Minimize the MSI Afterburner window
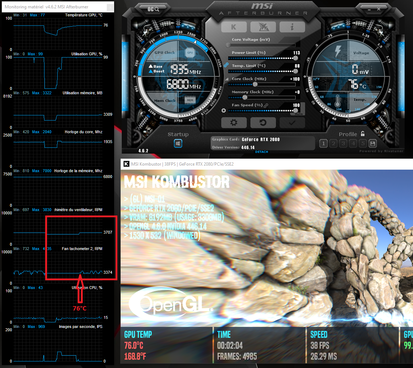 point(369,9)
